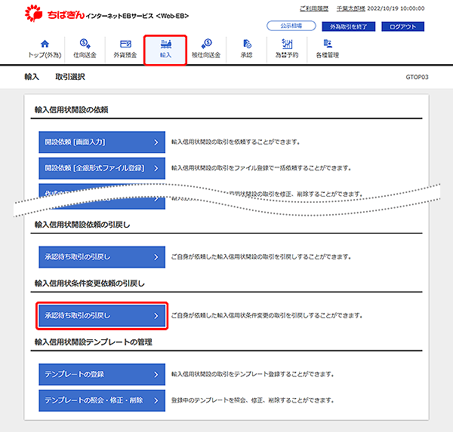Image resolution: width=453 pixels, height=432 pixels.
Task: Click description 輸入信用状開設の取引を依頼することができます。
Action: 236,142
